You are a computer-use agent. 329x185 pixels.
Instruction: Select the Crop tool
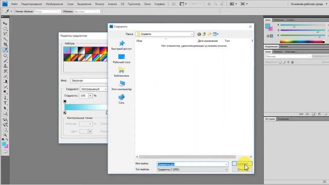pyautogui.click(x=5, y=45)
